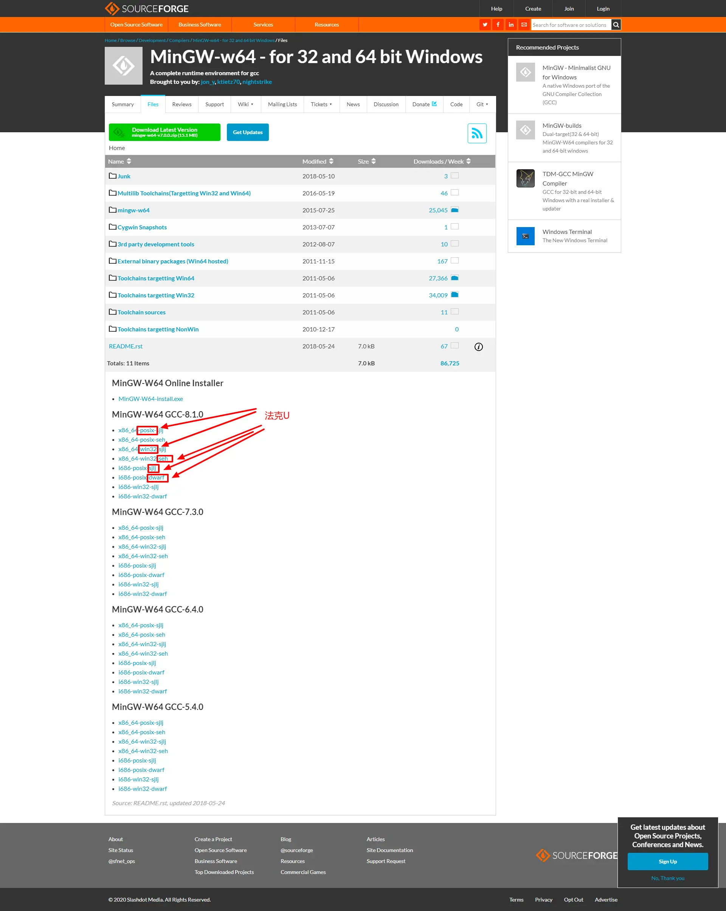
Task: Click the README.rst info icon
Action: pos(478,346)
